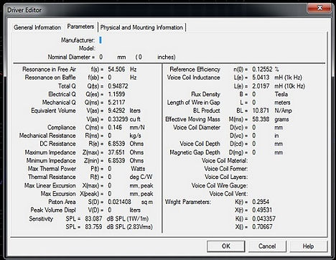Select the Parameters tab
The image size is (336, 260).
(x=80, y=27)
